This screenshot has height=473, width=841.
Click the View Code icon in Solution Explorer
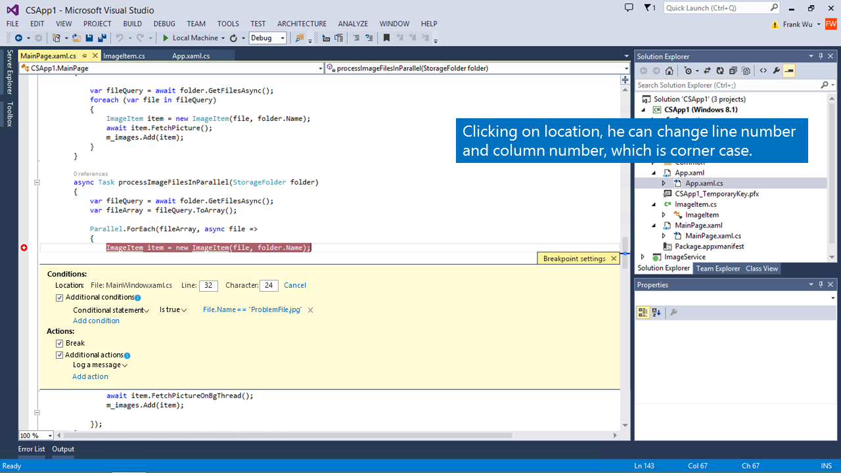click(x=763, y=71)
